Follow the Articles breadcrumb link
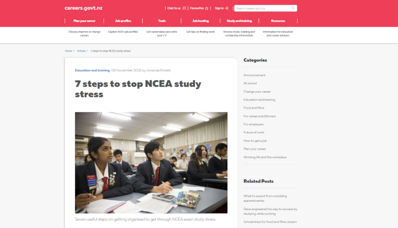 pyautogui.click(x=82, y=51)
